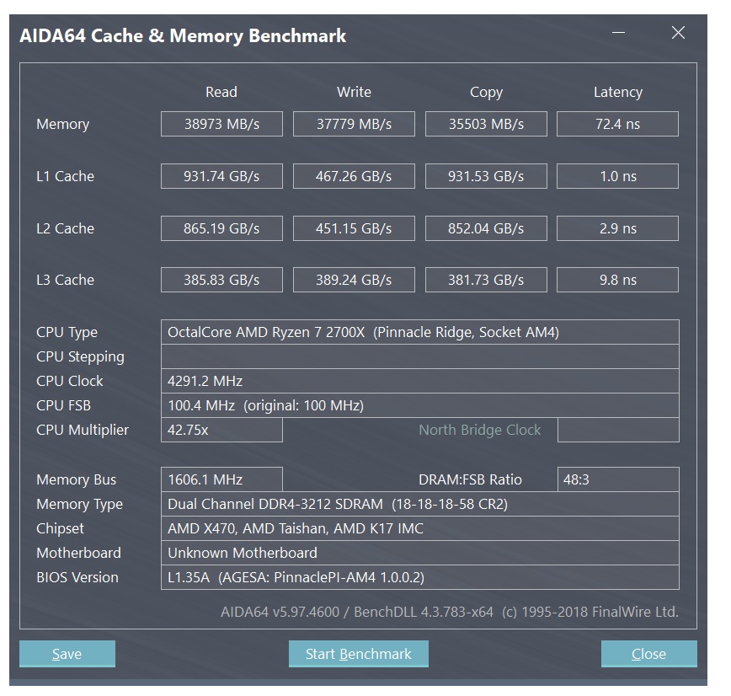Select the L2 Cache Copy result
731x696 pixels.
(x=486, y=228)
